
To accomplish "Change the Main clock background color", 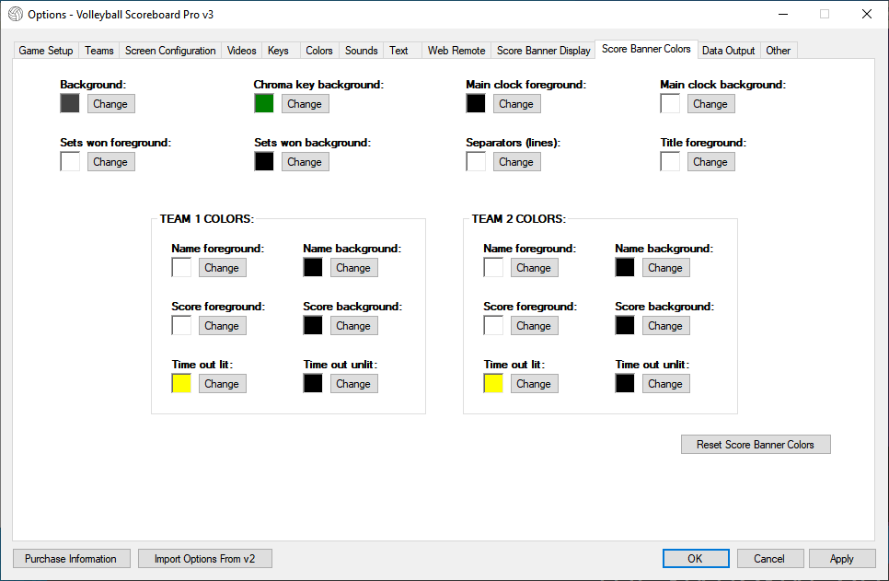I will 710,104.
